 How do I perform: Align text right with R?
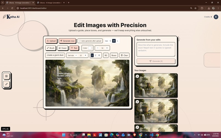[x=99, y=55]
